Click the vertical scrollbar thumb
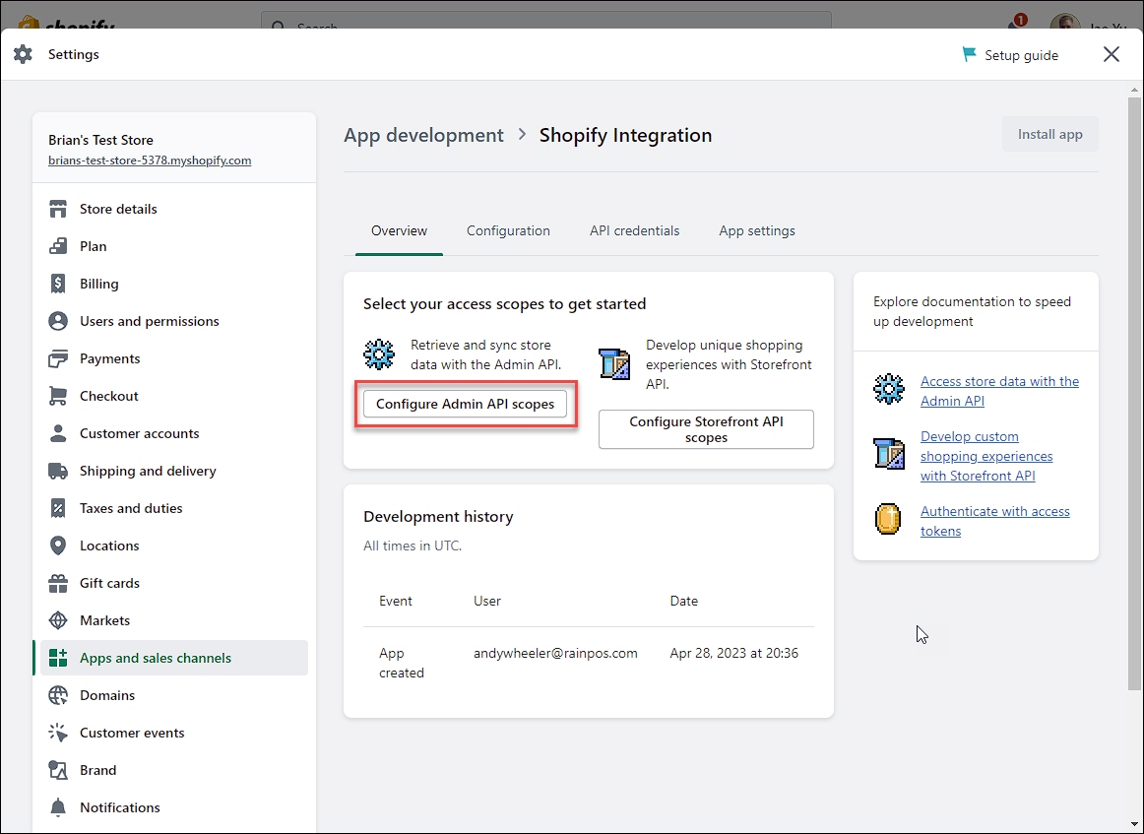Screen dimensions: 1144x834 pos(1134,394)
